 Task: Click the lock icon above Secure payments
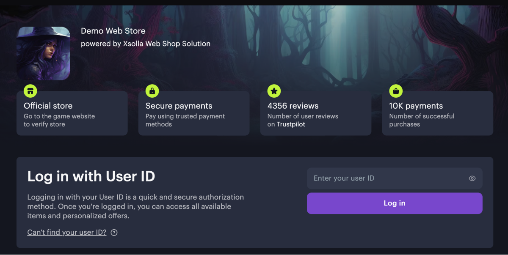152,91
